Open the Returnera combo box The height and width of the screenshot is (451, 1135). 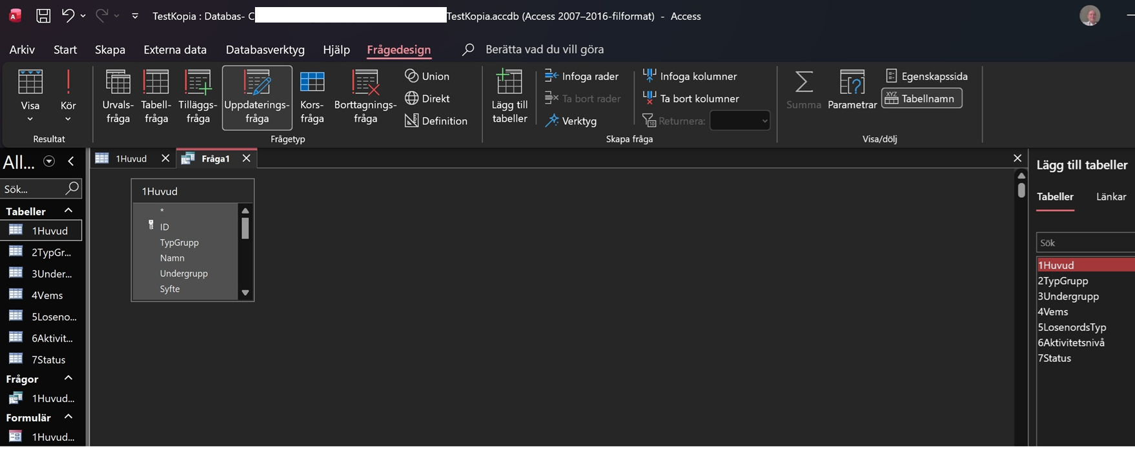[740, 120]
